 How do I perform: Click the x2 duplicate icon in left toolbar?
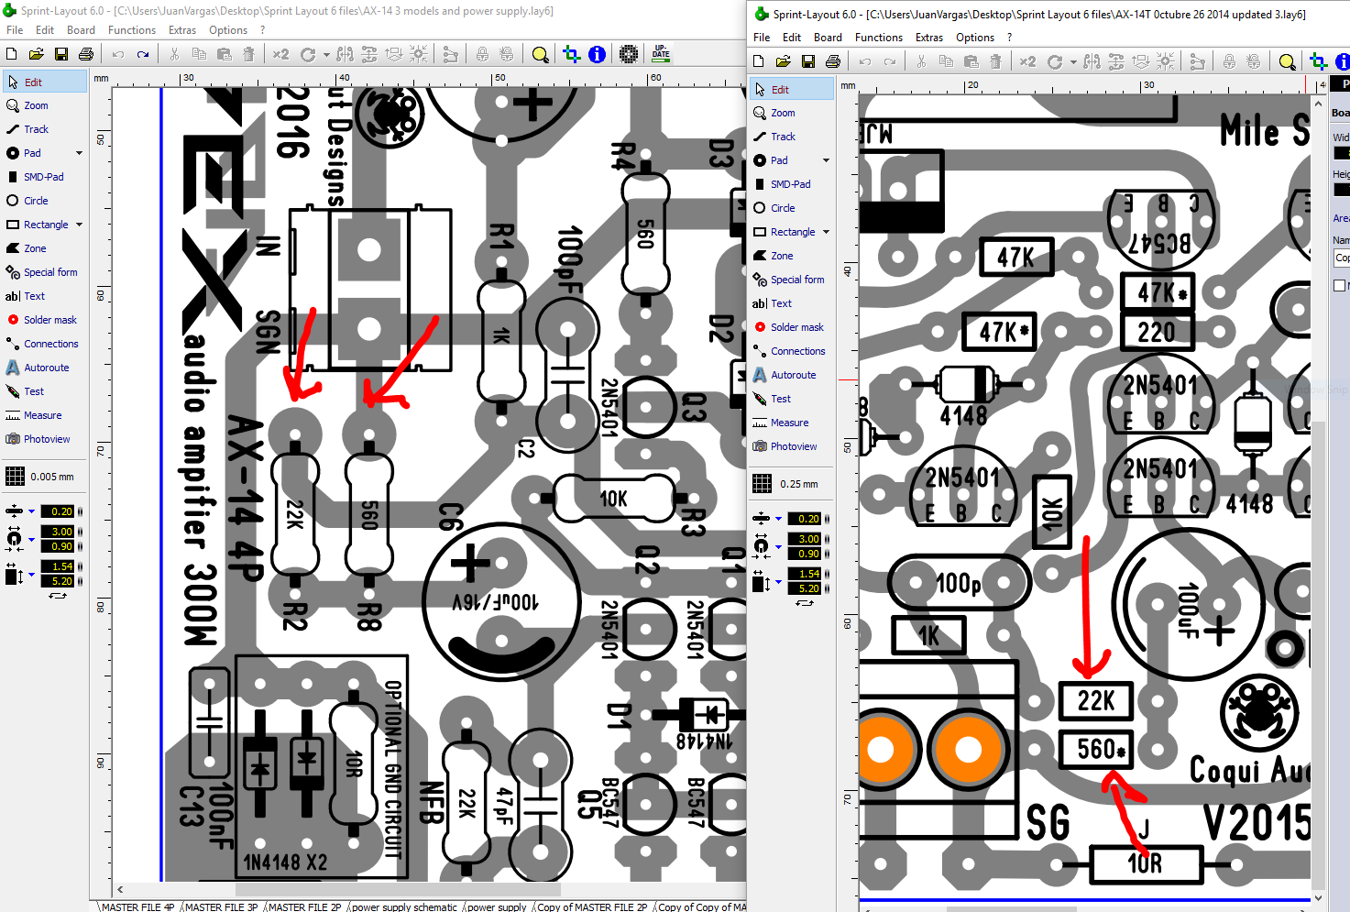(x=280, y=54)
